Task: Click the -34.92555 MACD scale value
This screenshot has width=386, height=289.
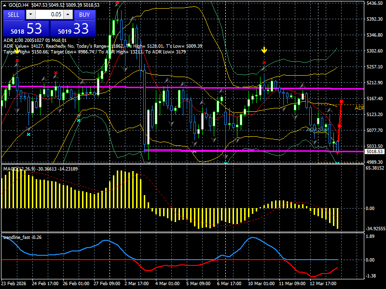Action: point(375,229)
